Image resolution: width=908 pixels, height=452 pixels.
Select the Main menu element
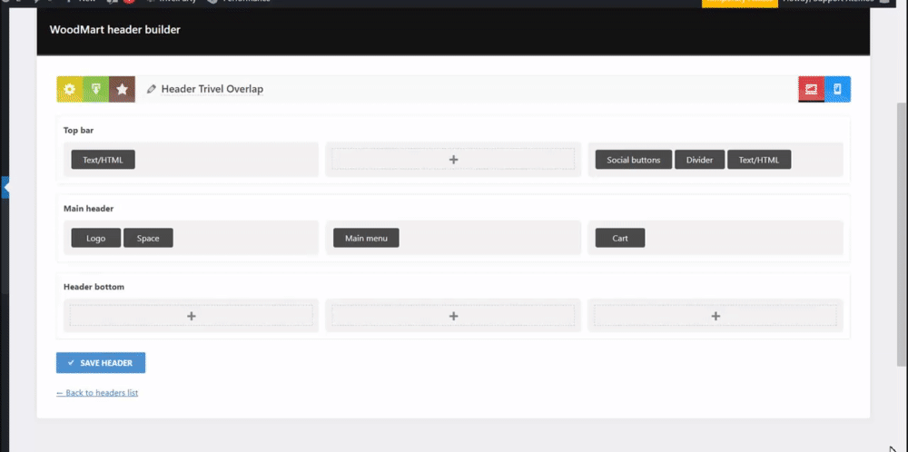366,238
